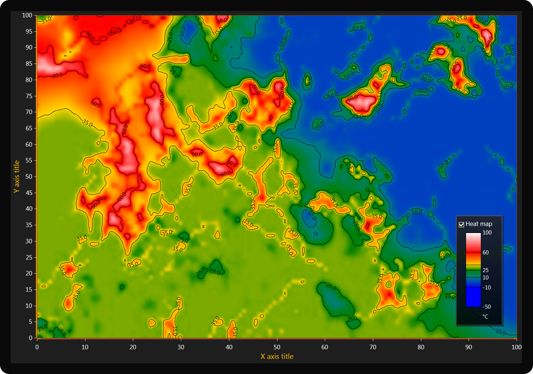Click the °C unit label in legend
The image size is (533, 374).
[485, 317]
